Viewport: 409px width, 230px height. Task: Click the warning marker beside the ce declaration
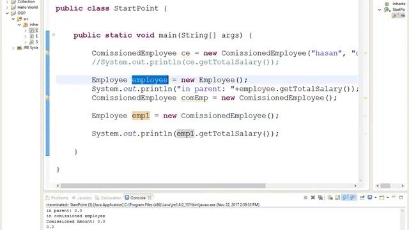coord(47,53)
